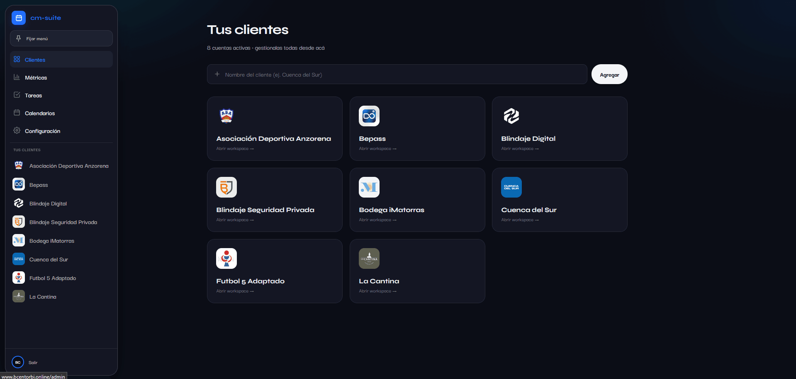Click the Bepass card infinity logo
This screenshot has height=379, width=796.
click(x=369, y=116)
